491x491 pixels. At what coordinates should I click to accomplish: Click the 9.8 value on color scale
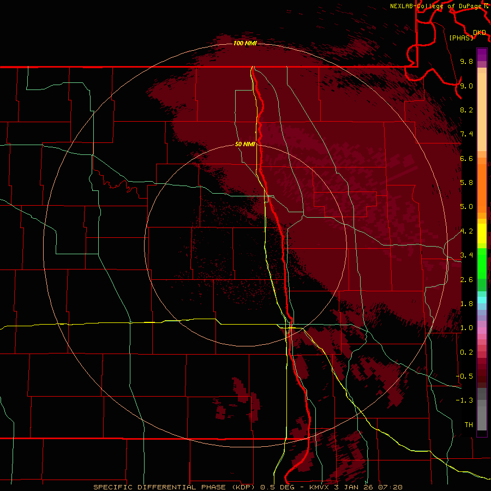pos(466,61)
